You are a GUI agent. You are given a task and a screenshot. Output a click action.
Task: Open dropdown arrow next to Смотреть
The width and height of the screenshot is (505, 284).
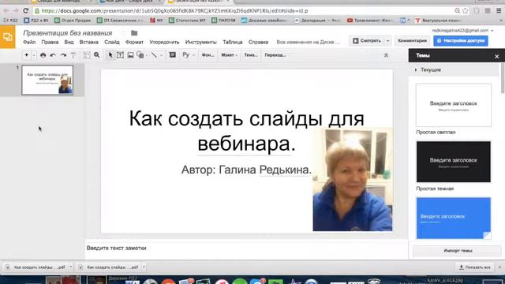387,41
